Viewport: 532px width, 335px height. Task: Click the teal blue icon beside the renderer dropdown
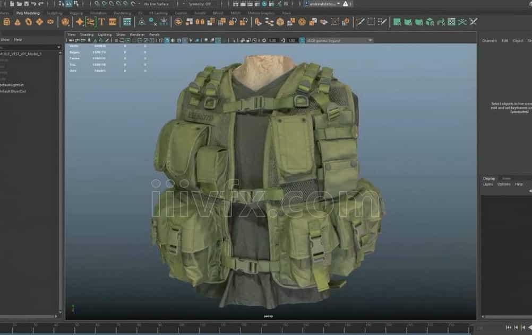point(302,40)
